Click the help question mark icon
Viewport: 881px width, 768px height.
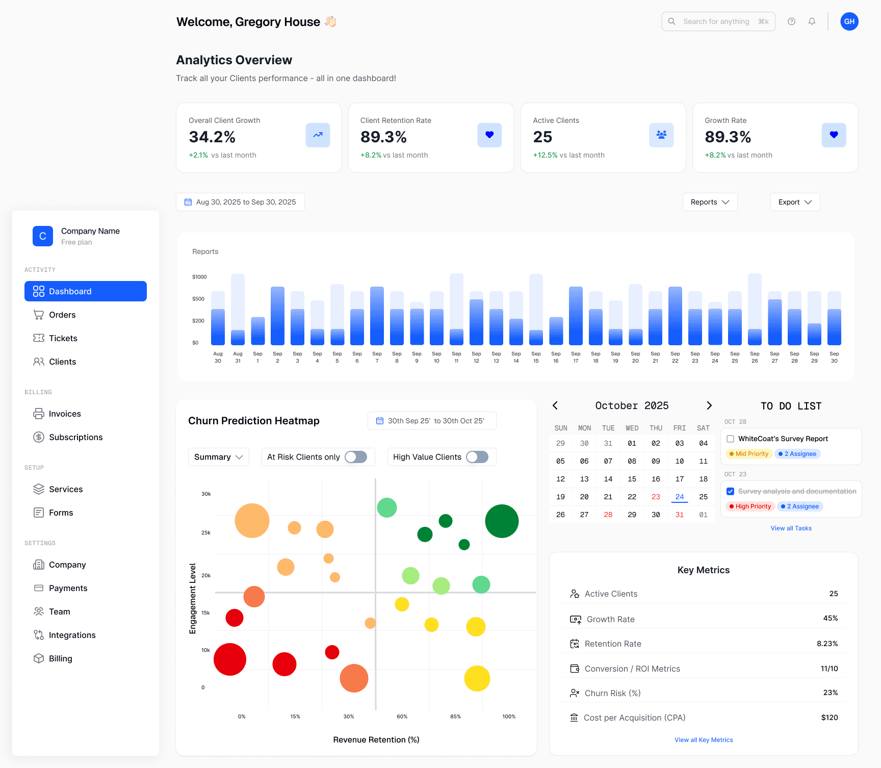click(791, 21)
